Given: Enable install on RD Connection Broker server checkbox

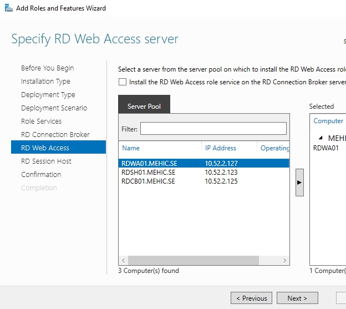Looking at the screenshot, I should 123,82.
